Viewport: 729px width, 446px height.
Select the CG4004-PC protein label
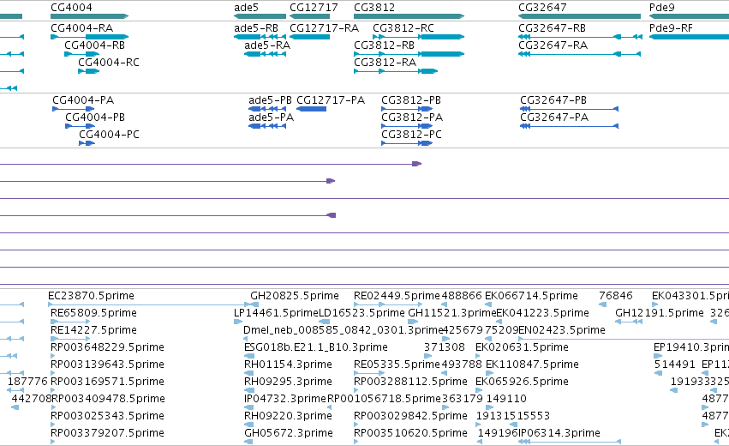click(109, 135)
